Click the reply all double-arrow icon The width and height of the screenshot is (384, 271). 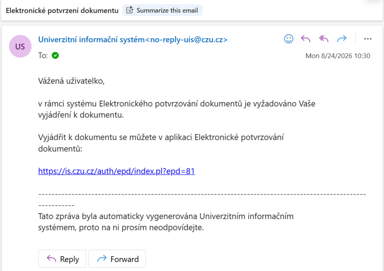click(324, 39)
